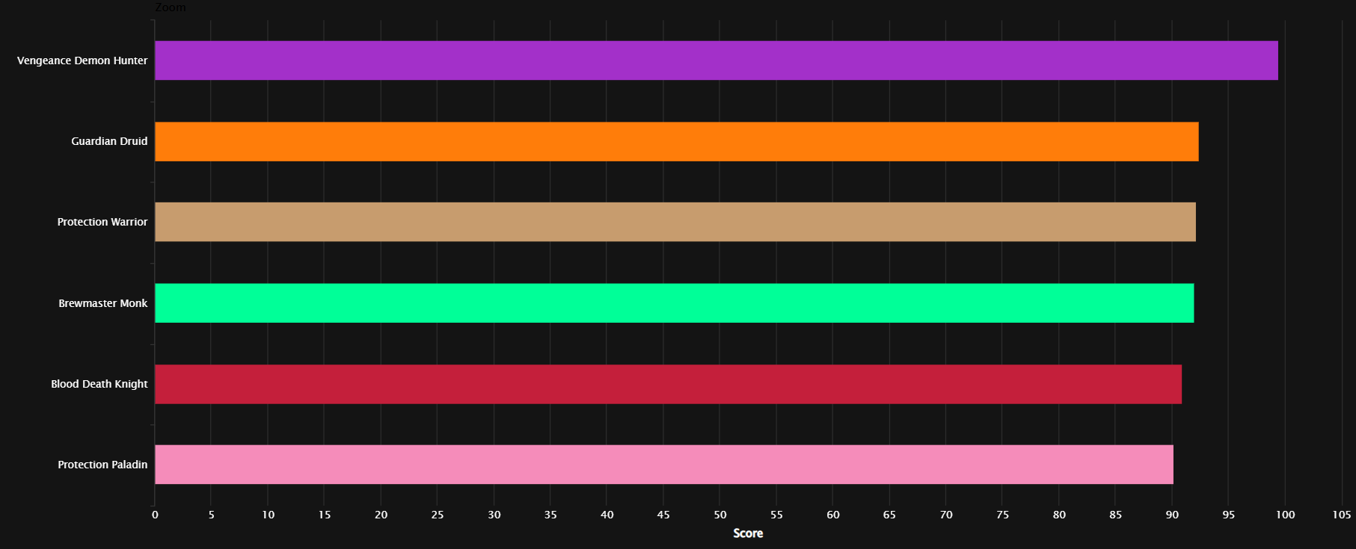Select the Protection Warrior axis label
This screenshot has height=549, width=1356.
pyautogui.click(x=102, y=222)
